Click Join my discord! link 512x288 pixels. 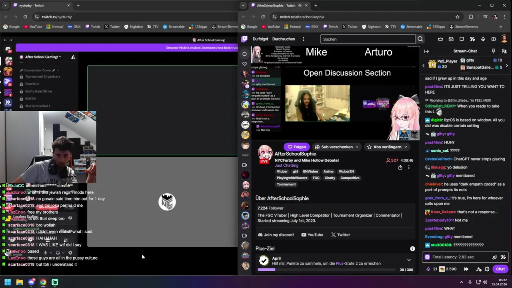(x=276, y=235)
